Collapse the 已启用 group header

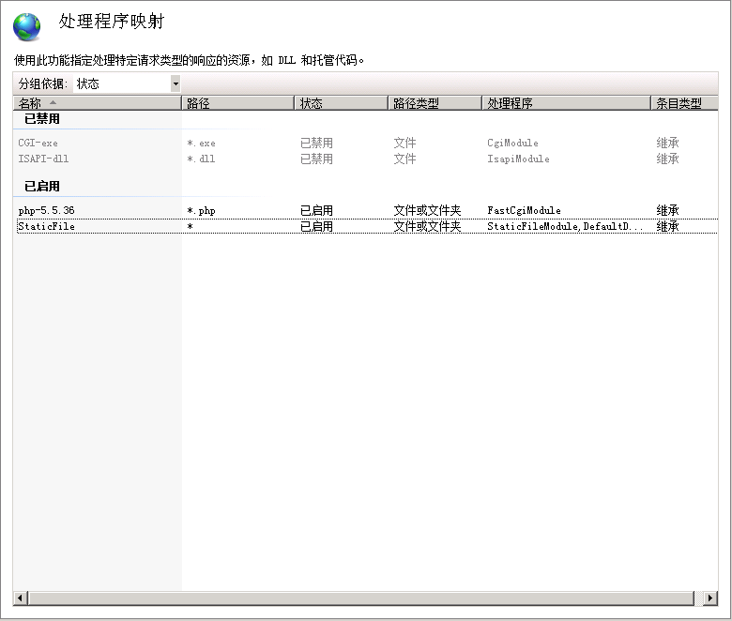point(42,186)
